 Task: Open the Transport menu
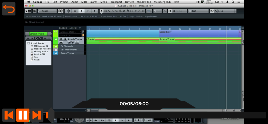(116, 2)
